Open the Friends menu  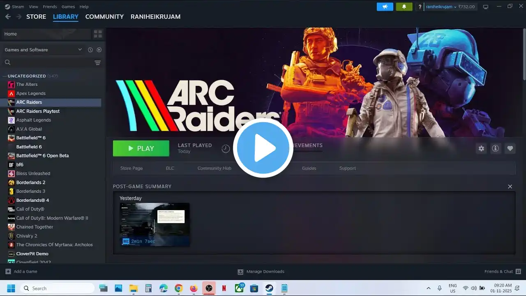pyautogui.click(x=50, y=7)
